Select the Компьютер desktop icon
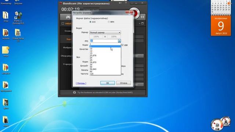Image resolution: width=235 pixels, height=132 pixels. click(x=6, y=2)
